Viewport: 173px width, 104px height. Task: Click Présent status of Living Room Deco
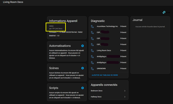click(x=123, y=50)
